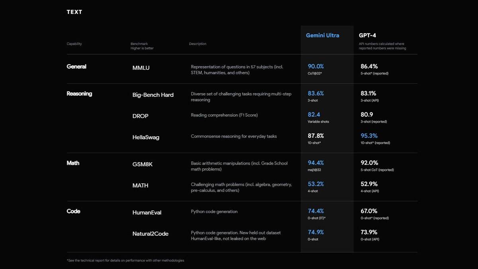Select the DROP benchmark name

pyautogui.click(x=140, y=116)
